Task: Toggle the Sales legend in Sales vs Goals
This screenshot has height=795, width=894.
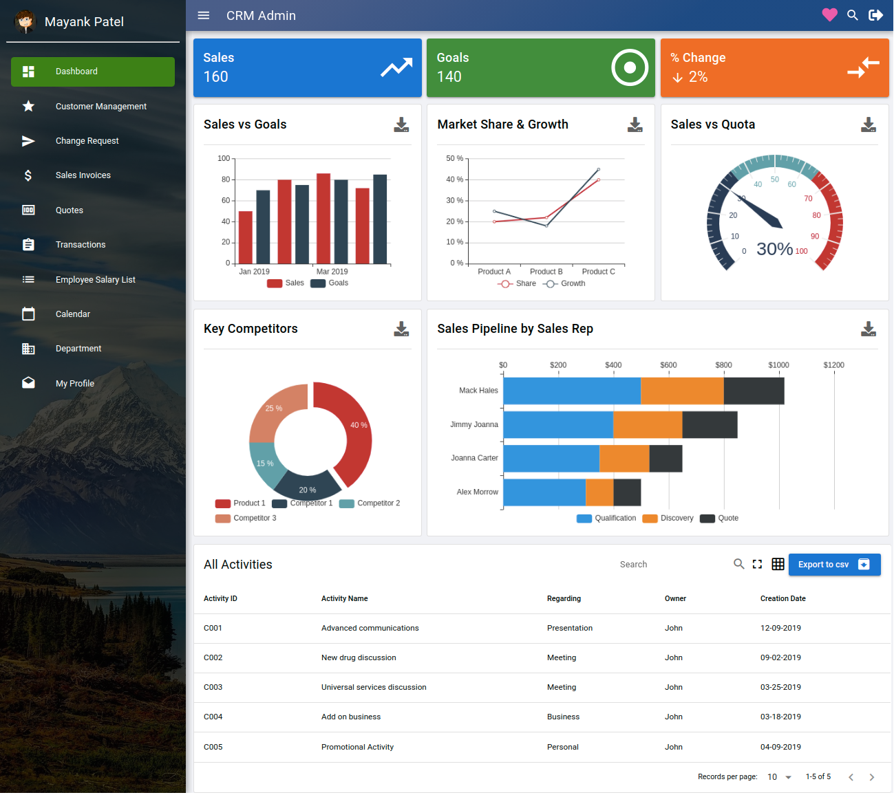Action: [x=285, y=283]
